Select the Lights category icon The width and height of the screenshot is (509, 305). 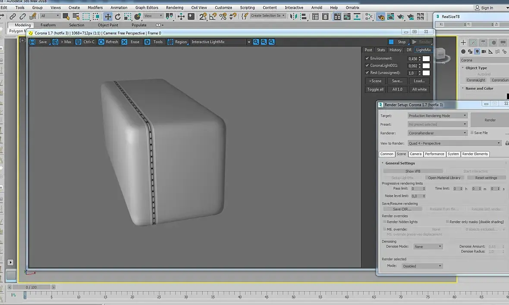[477, 52]
